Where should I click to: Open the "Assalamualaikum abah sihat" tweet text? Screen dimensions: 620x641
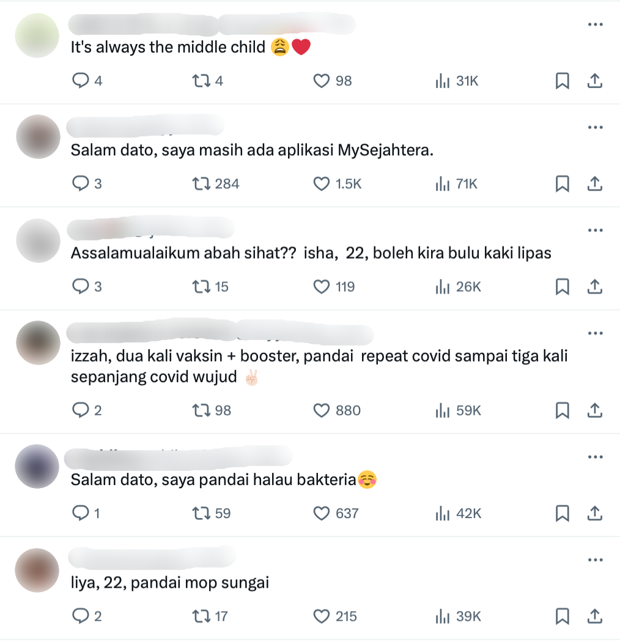311,253
